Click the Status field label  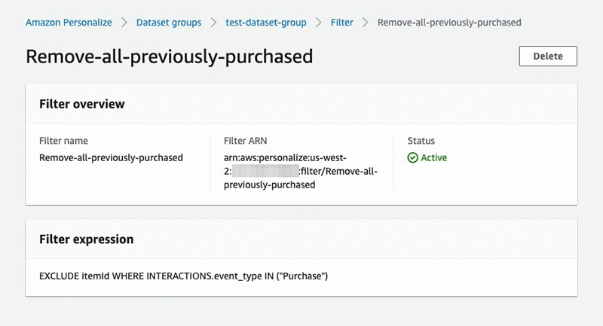(x=421, y=141)
